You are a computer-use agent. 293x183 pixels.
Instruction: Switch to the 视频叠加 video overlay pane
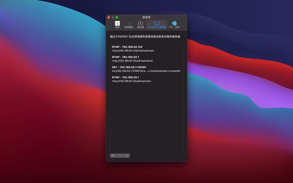point(129,25)
